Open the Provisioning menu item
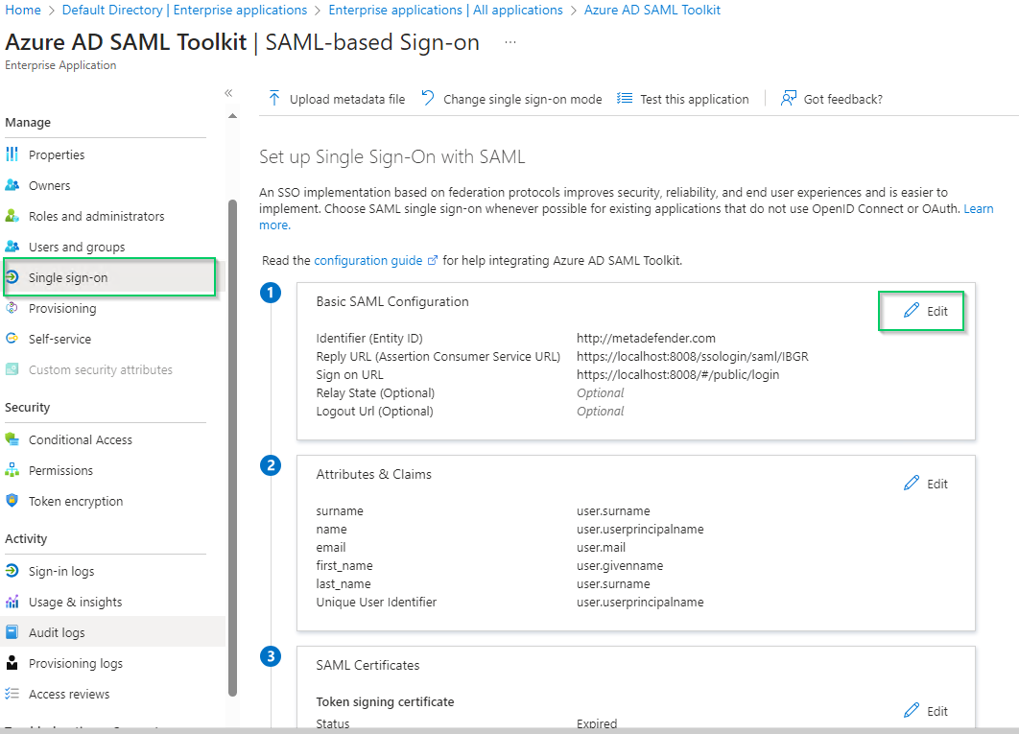This screenshot has height=734, width=1019. coord(62,308)
